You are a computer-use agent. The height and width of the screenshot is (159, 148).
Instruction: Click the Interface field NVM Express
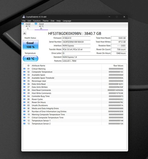point(76,46)
